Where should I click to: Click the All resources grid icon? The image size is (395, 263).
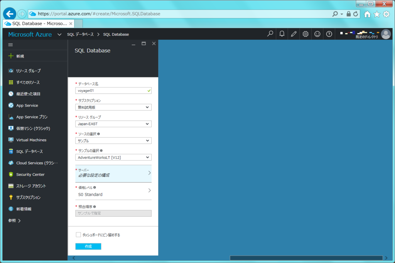point(11,82)
